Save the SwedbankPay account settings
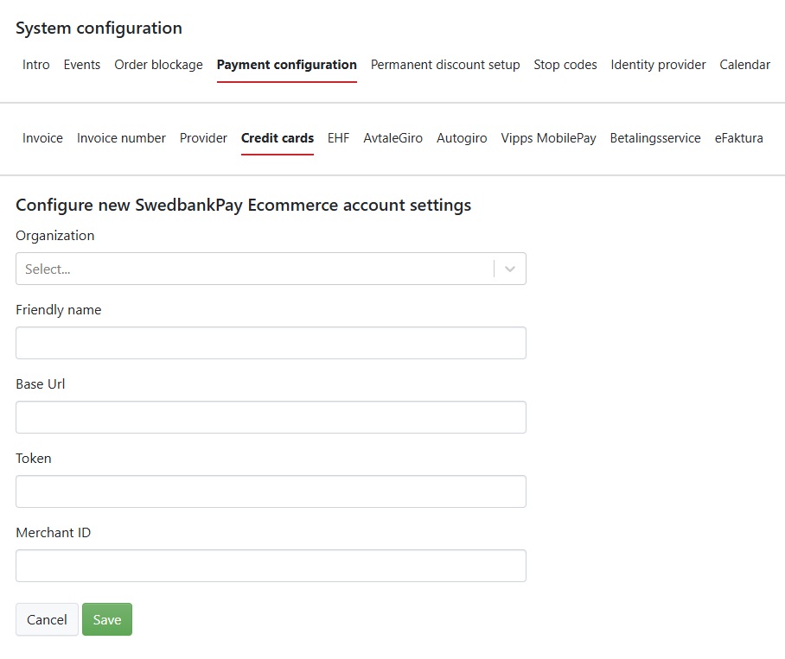Screen dimensions: 785x659 [x=107, y=619]
